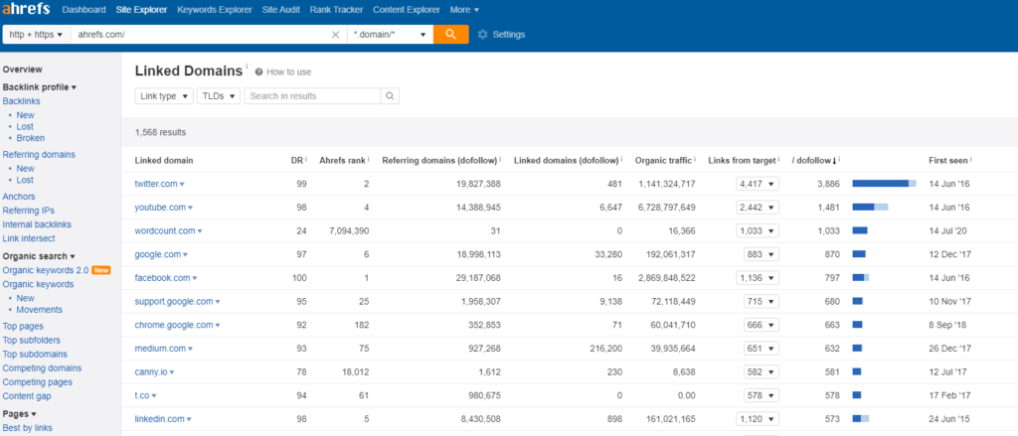Open Backlinks in the sidebar
The width and height of the screenshot is (1018, 436).
click(x=22, y=101)
